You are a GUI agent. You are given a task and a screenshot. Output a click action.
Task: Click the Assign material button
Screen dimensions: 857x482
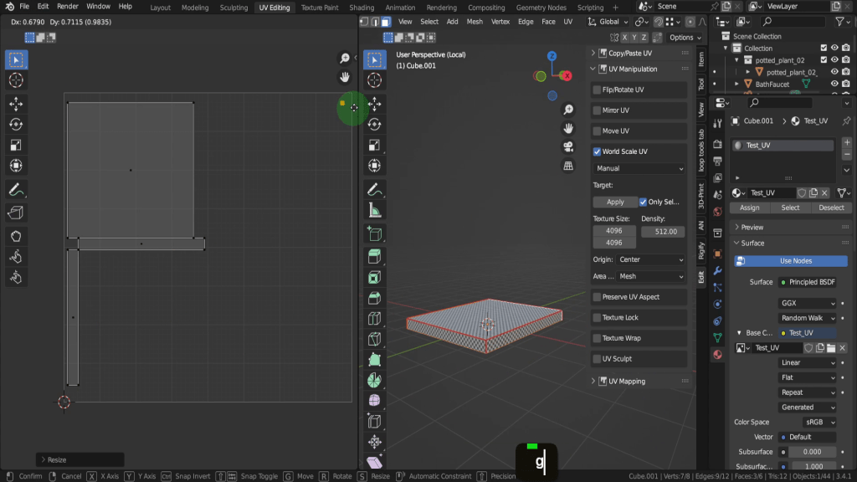[749, 208]
